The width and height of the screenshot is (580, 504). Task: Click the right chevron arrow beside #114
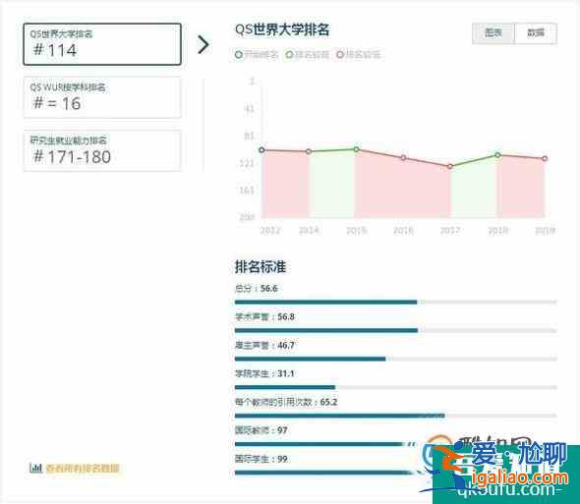pos(203,45)
